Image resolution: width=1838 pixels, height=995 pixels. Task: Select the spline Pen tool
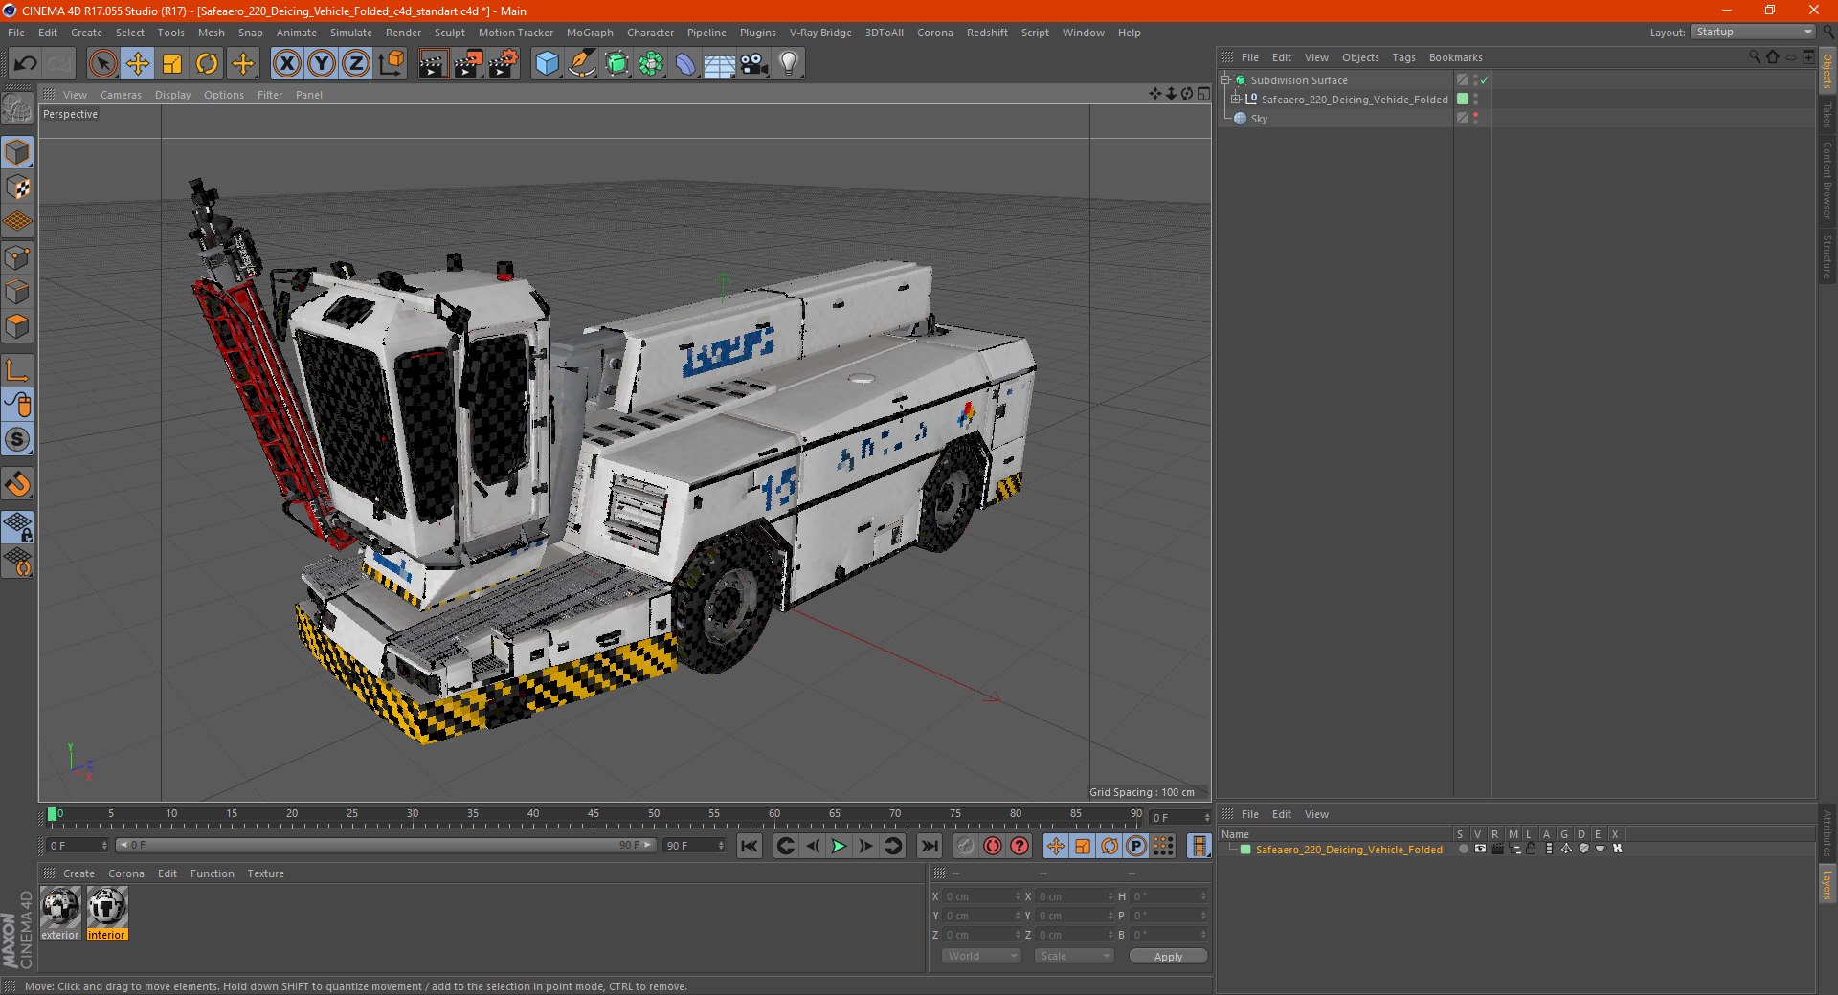point(581,64)
